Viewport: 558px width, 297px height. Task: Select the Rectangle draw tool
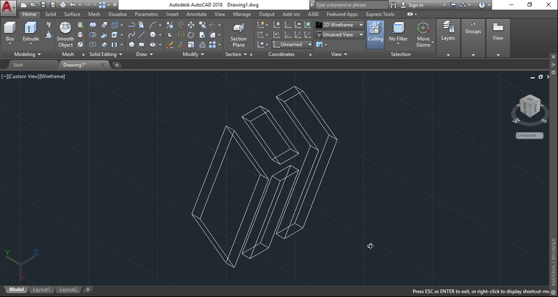(142, 44)
